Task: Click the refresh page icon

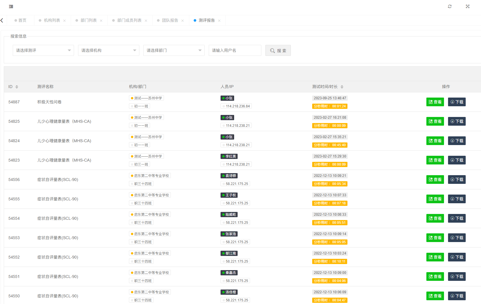Action: coord(450,6)
